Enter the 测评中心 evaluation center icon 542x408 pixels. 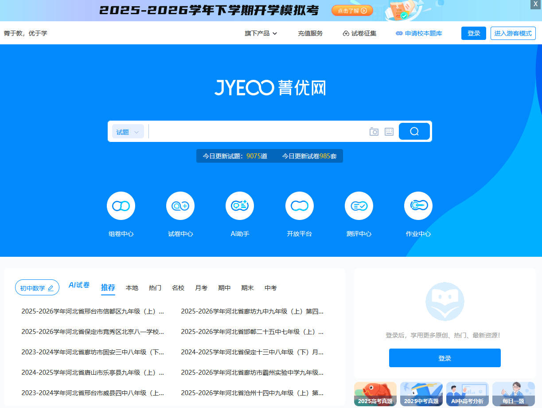[x=359, y=205]
